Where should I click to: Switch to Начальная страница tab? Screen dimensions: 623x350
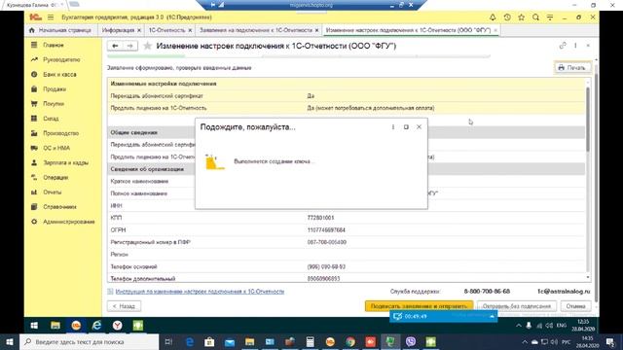coord(60,30)
